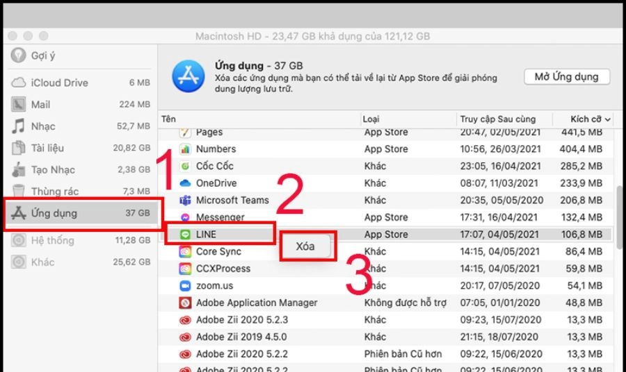626x372 pixels.
Task: Click the large blue App Store icon
Action: click(x=188, y=76)
